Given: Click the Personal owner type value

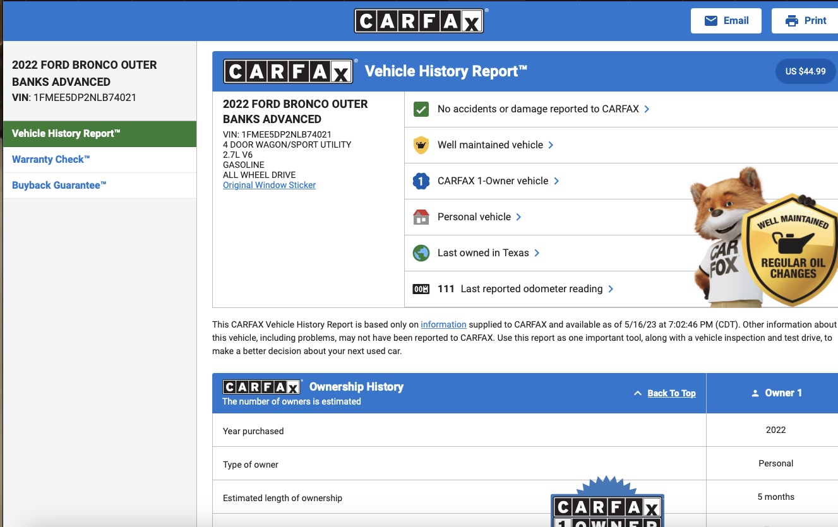Looking at the screenshot, I should [x=775, y=463].
